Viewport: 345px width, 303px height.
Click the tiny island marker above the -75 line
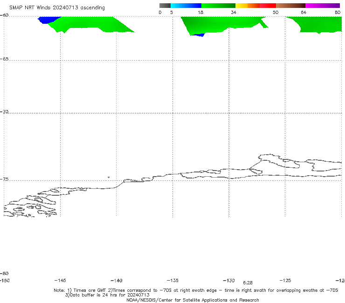pos(109,177)
